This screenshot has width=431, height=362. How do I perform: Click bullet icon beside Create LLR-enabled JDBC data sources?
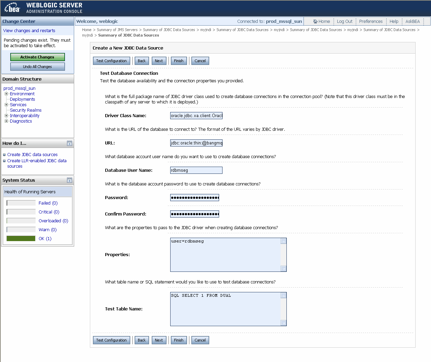[4, 161]
